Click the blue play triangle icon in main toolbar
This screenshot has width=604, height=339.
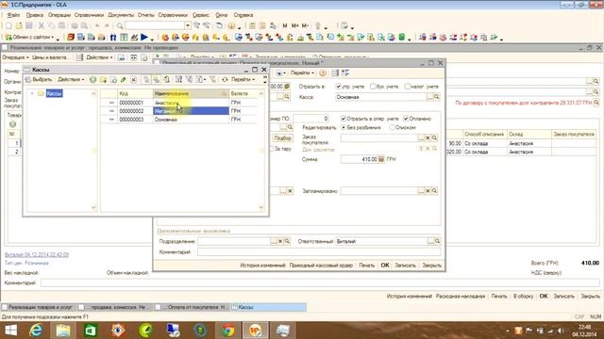click(x=144, y=38)
